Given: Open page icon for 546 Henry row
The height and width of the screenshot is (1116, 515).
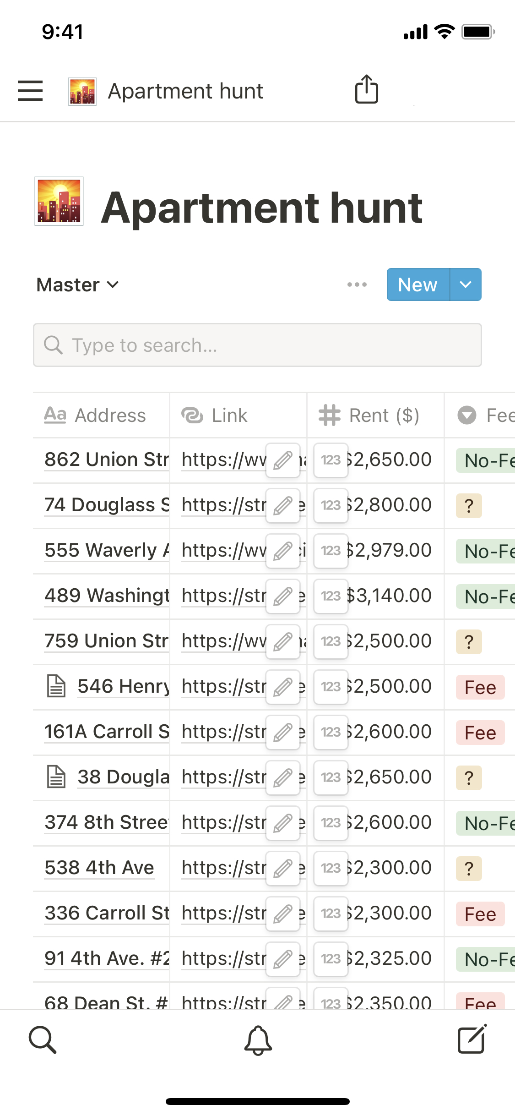Looking at the screenshot, I should point(57,686).
